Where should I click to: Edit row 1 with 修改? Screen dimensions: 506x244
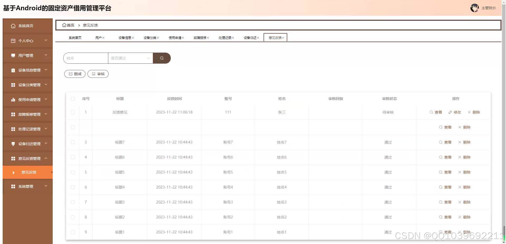pyautogui.click(x=455, y=112)
